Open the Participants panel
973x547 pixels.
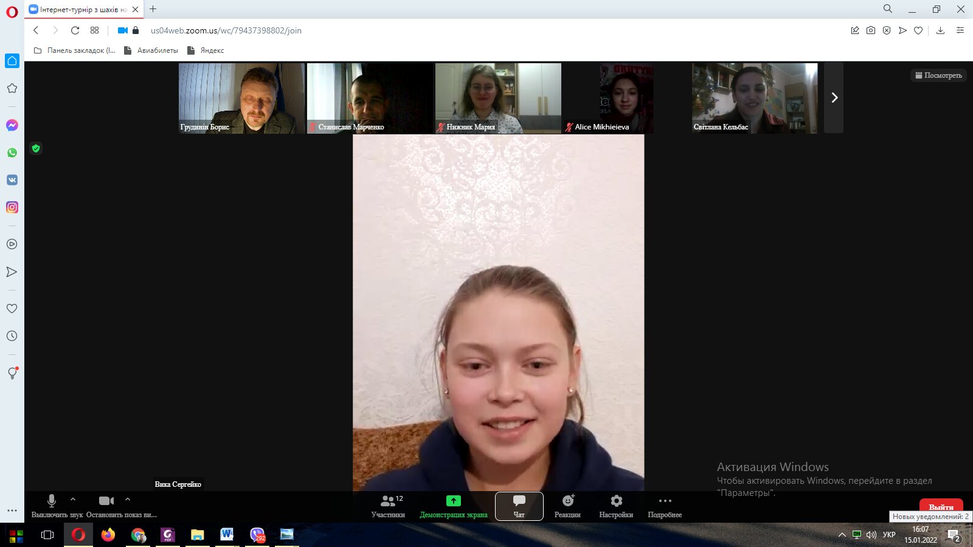(x=388, y=506)
